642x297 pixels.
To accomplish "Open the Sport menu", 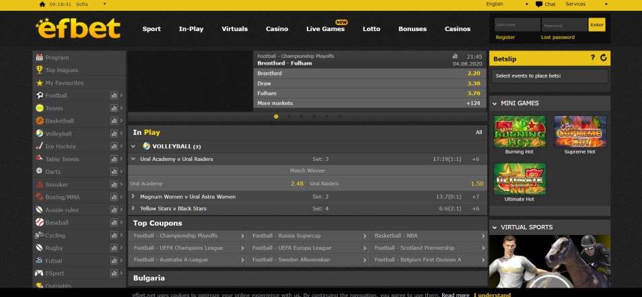I will click(x=151, y=29).
